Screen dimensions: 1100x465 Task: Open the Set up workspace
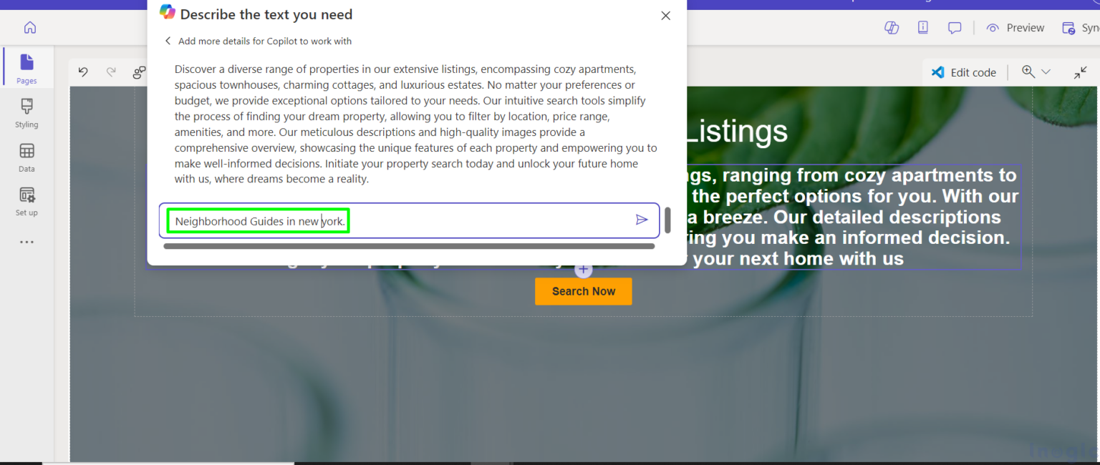pos(26,200)
